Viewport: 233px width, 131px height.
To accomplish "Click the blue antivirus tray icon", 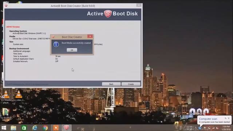I will click(200, 128).
